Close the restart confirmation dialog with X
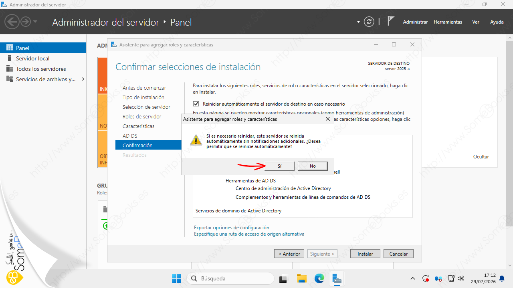This screenshot has width=513, height=288. (x=328, y=119)
